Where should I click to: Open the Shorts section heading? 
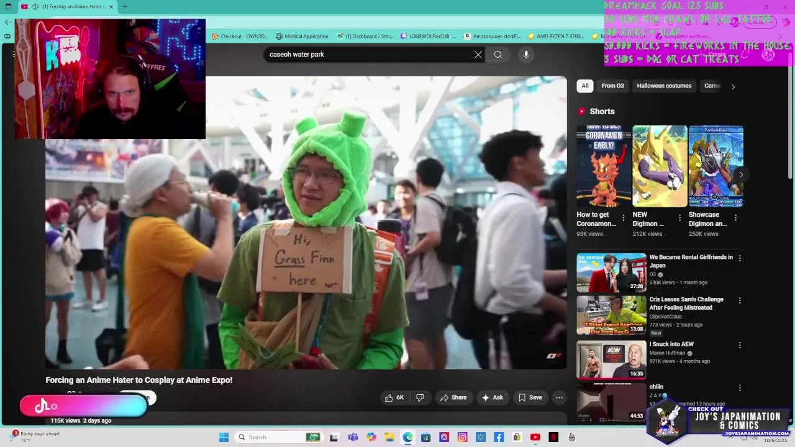click(602, 111)
